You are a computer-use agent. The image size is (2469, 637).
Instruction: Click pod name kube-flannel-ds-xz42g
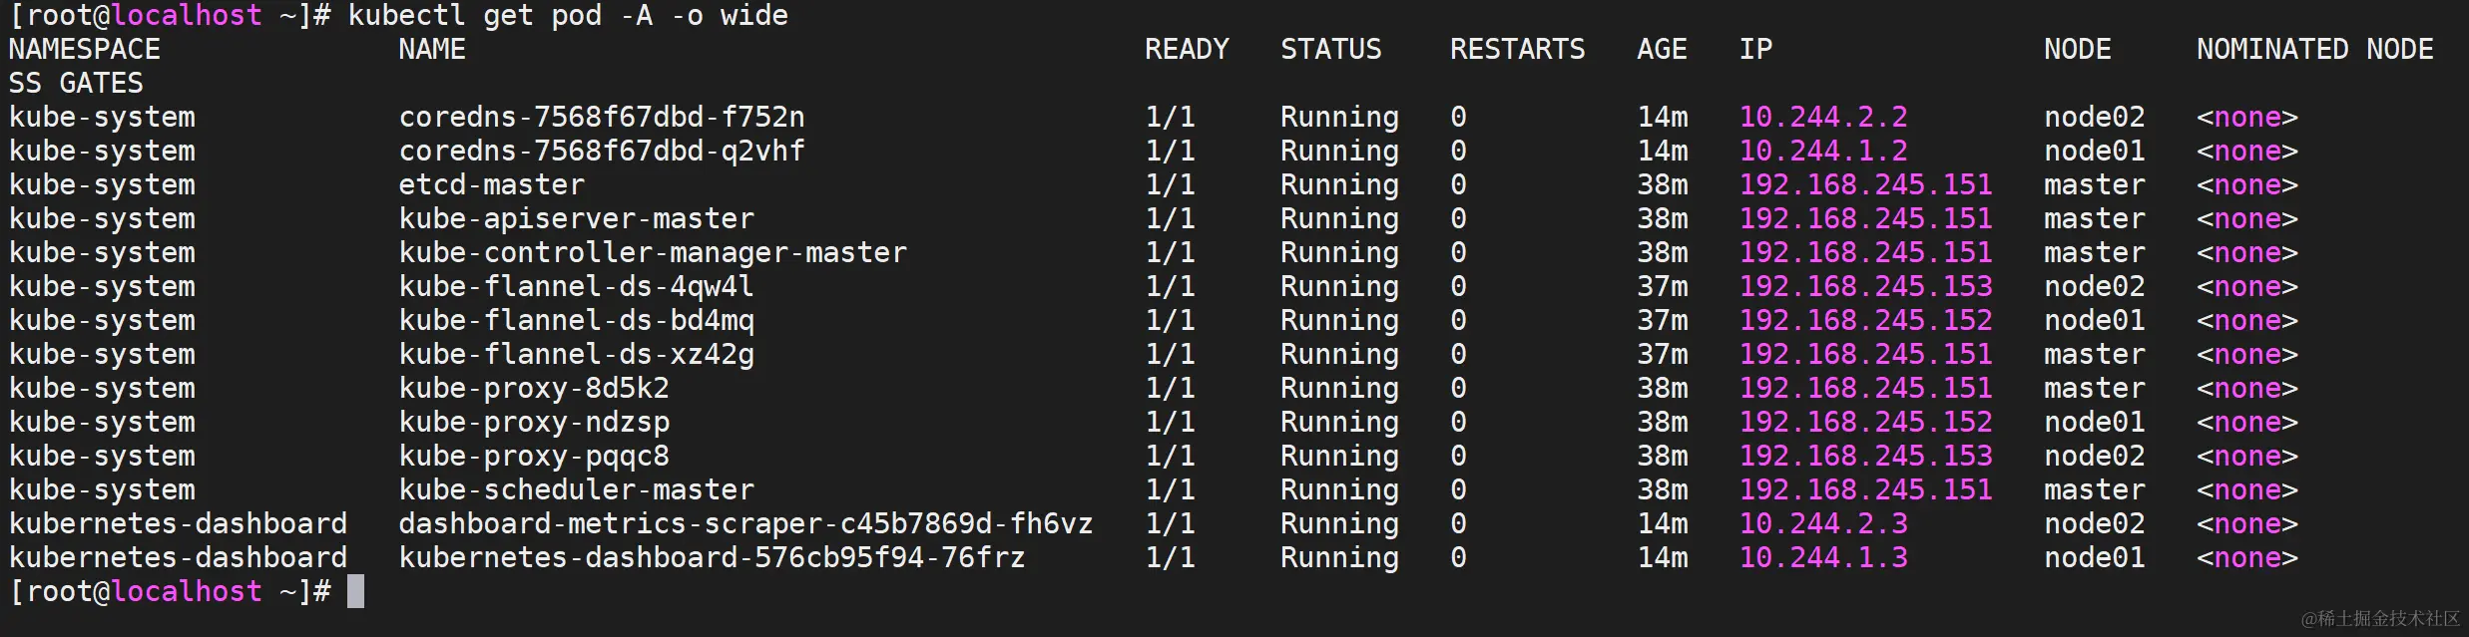click(x=577, y=354)
